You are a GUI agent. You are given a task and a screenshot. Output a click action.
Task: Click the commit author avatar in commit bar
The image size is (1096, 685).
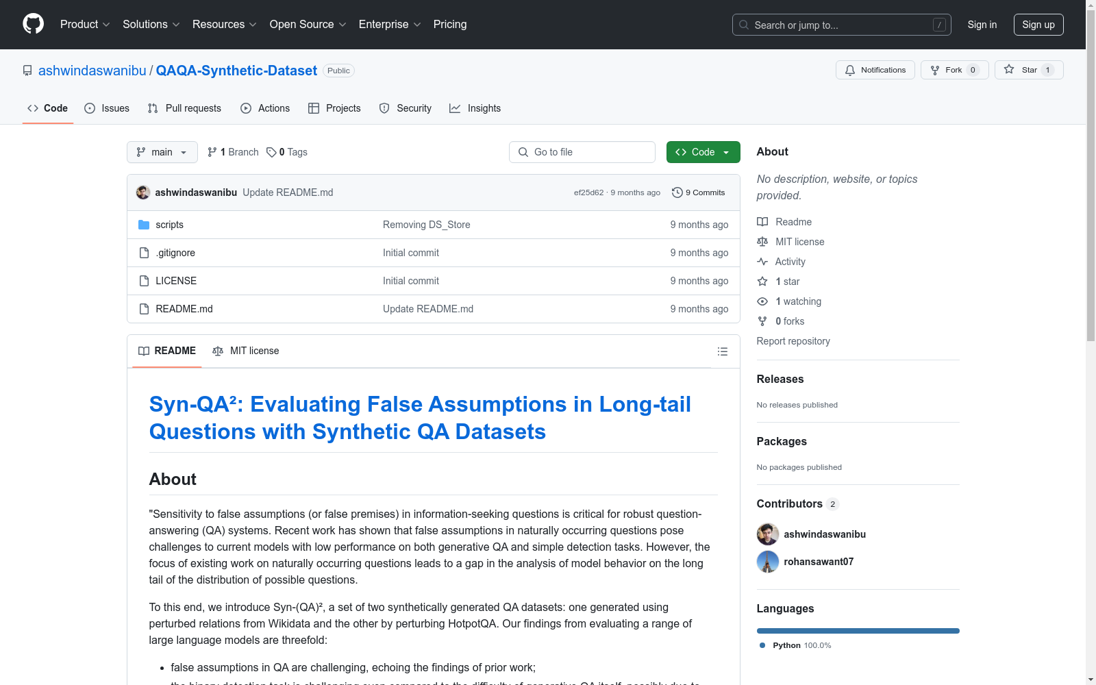coord(143,192)
